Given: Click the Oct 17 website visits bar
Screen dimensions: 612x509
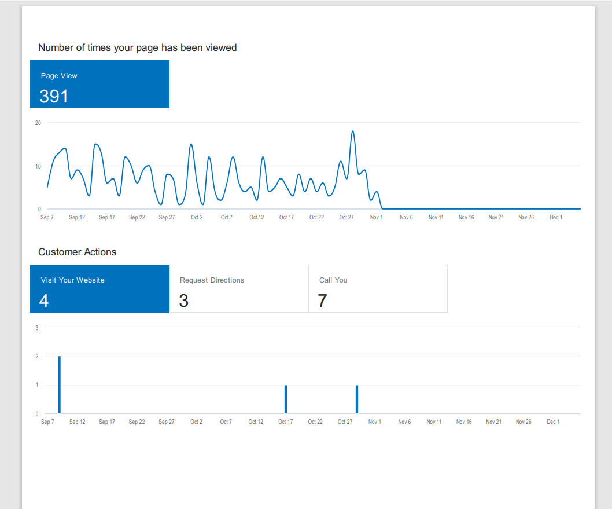Looking at the screenshot, I should click(x=286, y=399).
